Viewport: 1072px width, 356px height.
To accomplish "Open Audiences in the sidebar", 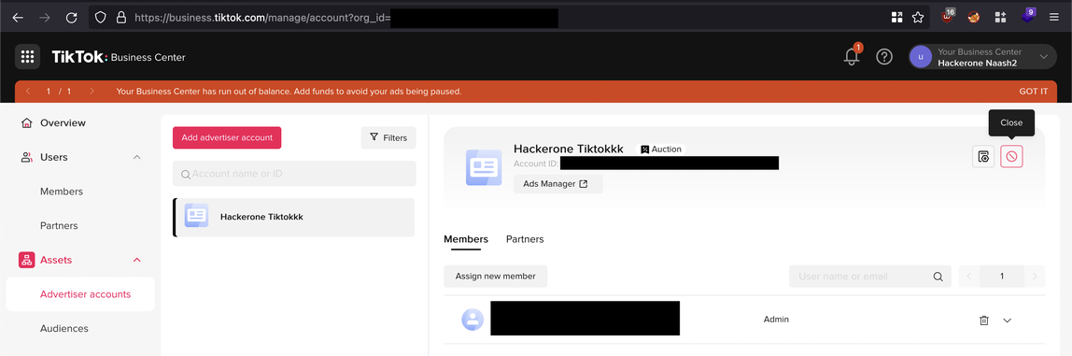I will click(64, 329).
